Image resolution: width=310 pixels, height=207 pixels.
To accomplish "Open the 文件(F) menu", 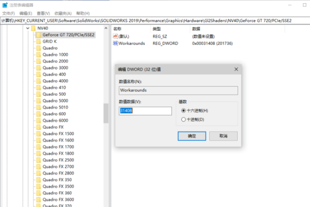I will point(8,13).
